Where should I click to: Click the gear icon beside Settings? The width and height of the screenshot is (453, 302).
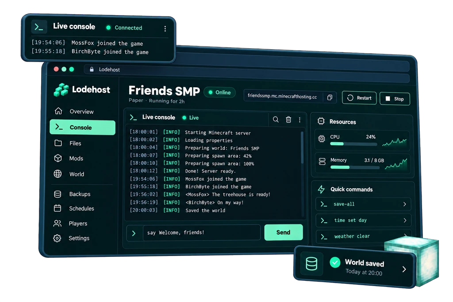coord(57,238)
